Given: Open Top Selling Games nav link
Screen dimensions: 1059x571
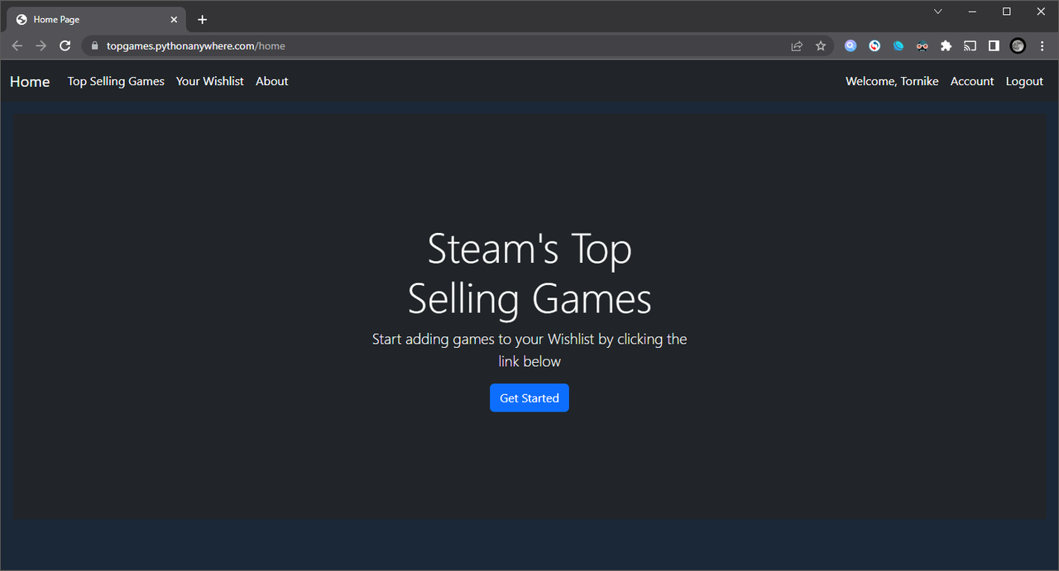Looking at the screenshot, I should pyautogui.click(x=116, y=81).
